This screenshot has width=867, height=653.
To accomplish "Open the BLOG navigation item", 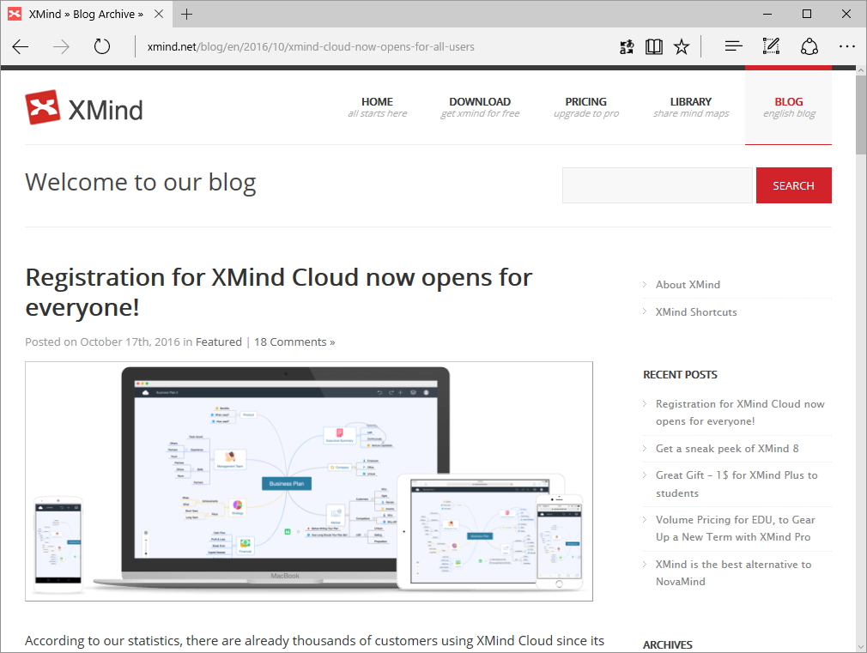I will tap(789, 107).
